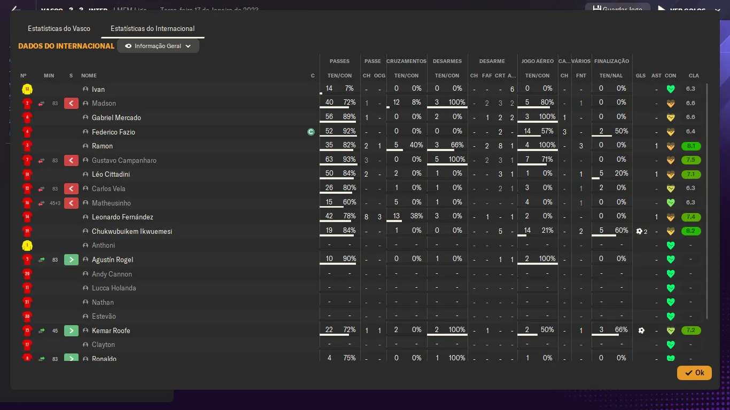Viewport: 730px width, 410px height.
Task: Open the Informação Geral view dropdown
Action: pyautogui.click(x=158, y=46)
